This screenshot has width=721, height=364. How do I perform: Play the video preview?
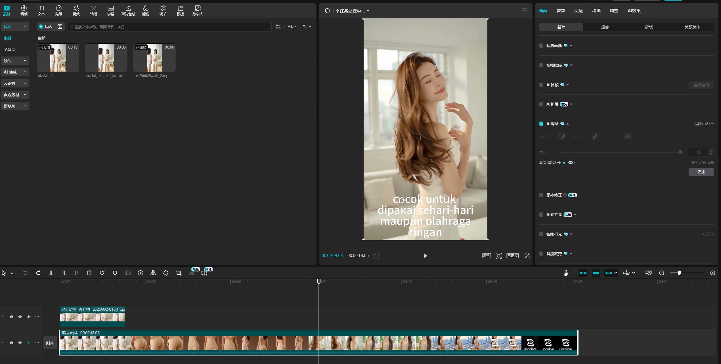[425, 256]
